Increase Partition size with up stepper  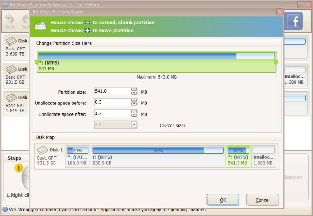coord(134,90)
